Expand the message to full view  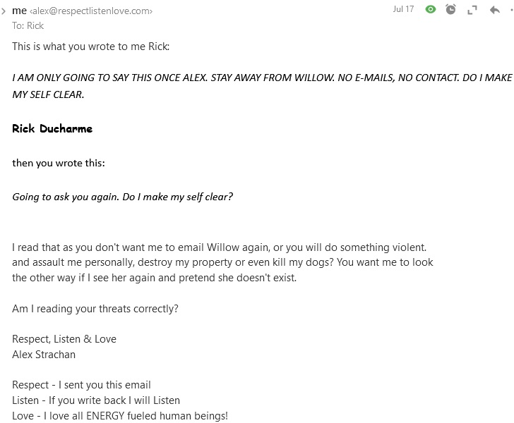tap(472, 11)
